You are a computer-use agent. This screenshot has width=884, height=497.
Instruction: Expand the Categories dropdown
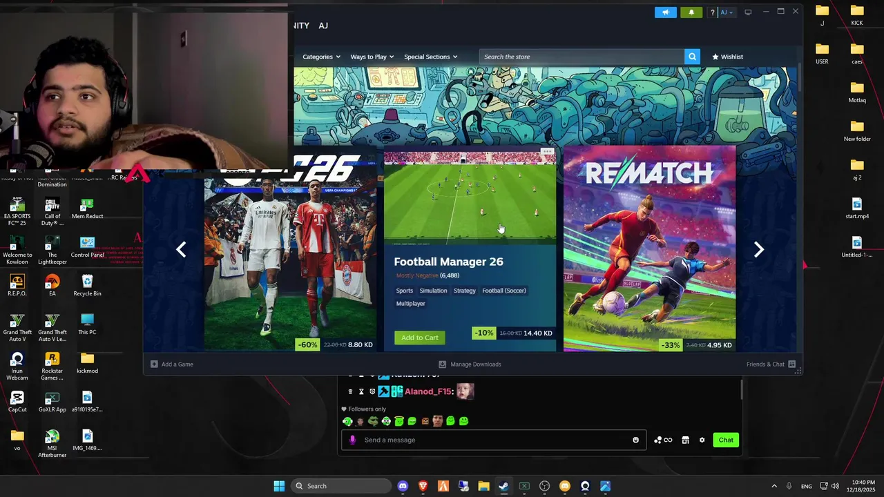321,57
